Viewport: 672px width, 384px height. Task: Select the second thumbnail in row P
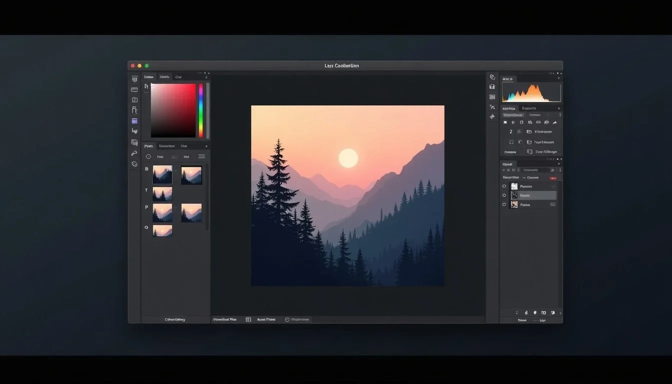pos(191,212)
